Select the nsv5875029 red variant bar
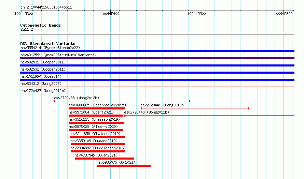This screenshot has height=179, width=304. coord(96,130)
